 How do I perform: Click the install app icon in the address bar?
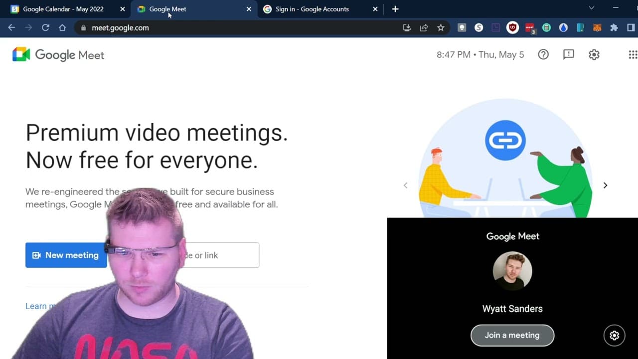click(x=407, y=28)
